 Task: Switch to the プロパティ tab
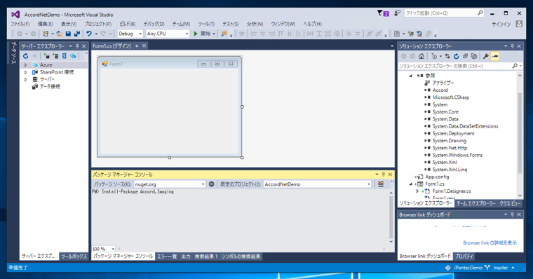click(x=464, y=257)
